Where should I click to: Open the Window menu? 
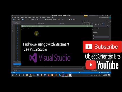pyautogui.click(x=49, y=18)
